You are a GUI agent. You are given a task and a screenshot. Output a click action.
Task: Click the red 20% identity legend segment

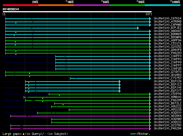click(x=21, y=5)
